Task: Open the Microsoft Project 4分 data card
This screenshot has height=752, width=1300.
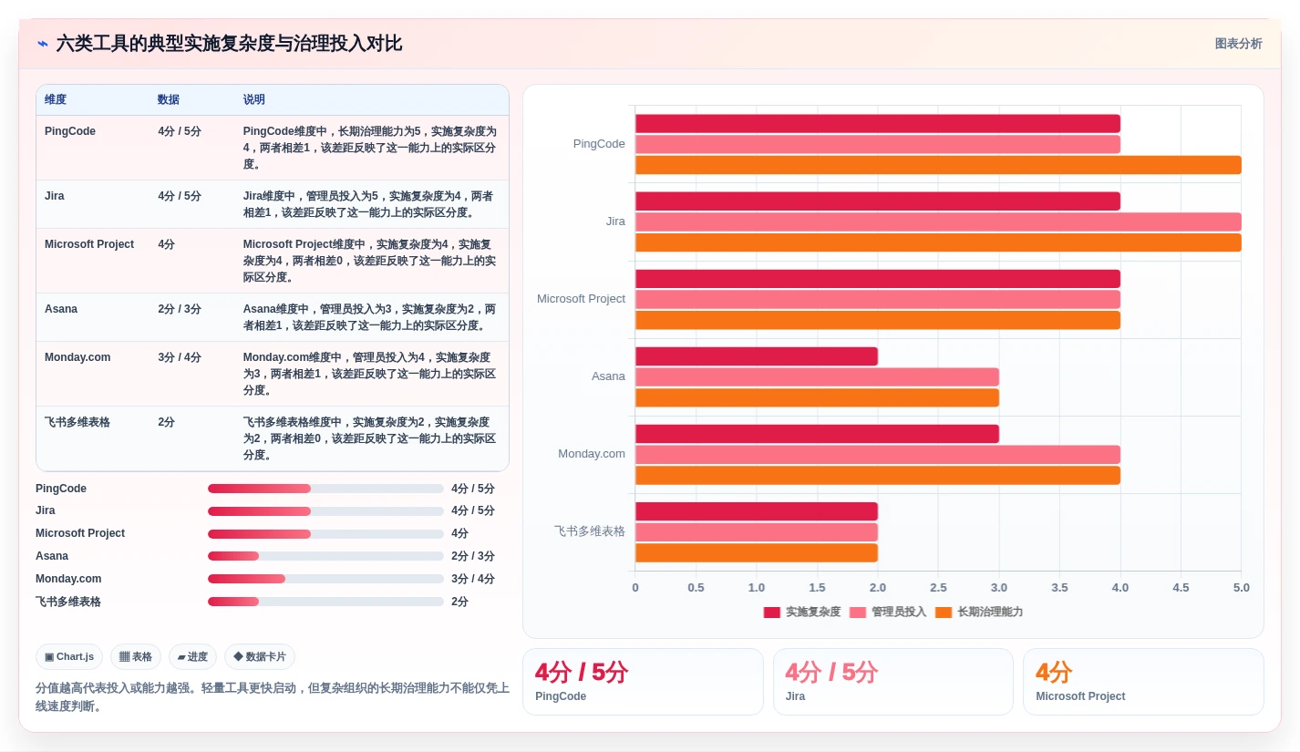Action: click(1143, 682)
